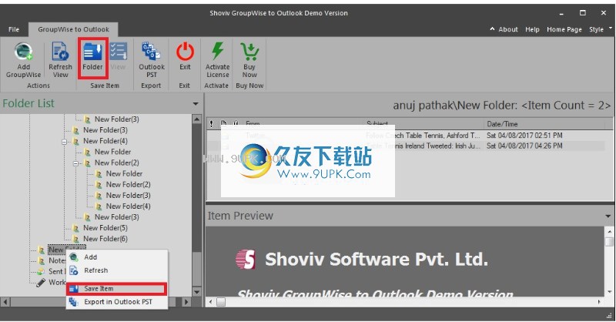Click the Notes folder icon in tree
The image size is (616, 322).
(41, 260)
